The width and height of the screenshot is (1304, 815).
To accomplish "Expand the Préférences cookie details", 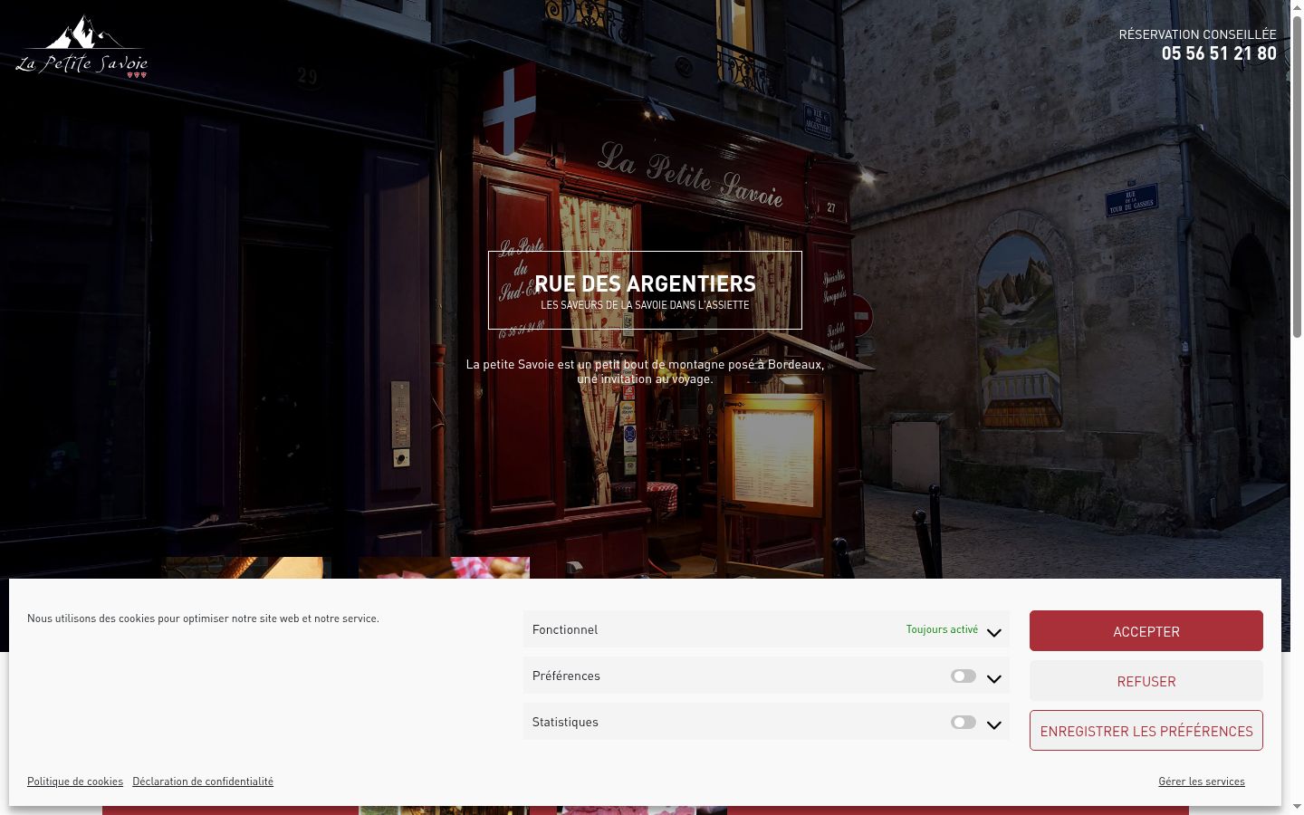I will point(994,677).
